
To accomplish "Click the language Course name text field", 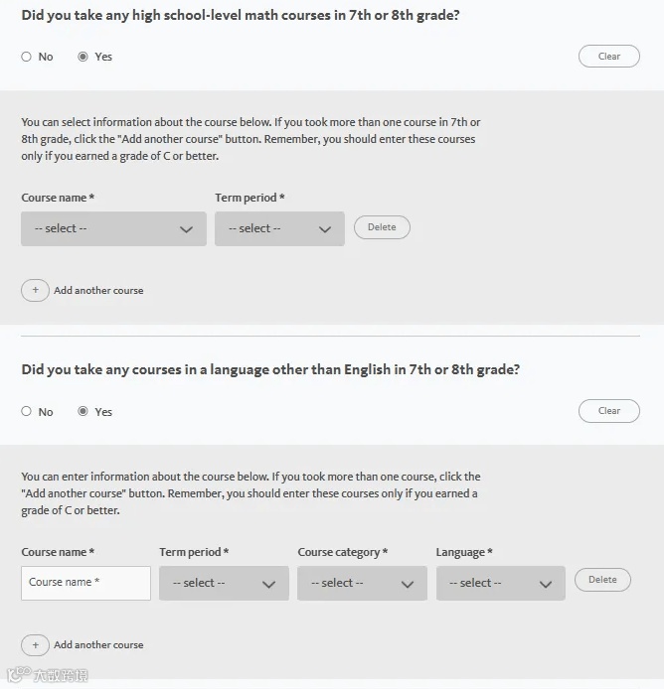I will tap(85, 583).
